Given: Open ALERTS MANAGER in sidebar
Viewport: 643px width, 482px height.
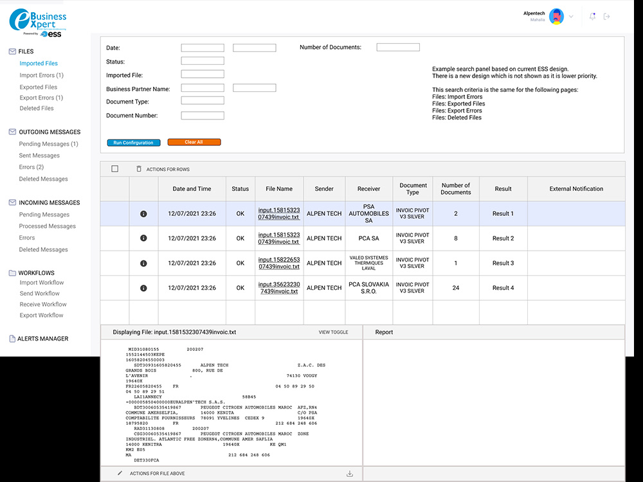Looking at the screenshot, I should click(x=42, y=339).
